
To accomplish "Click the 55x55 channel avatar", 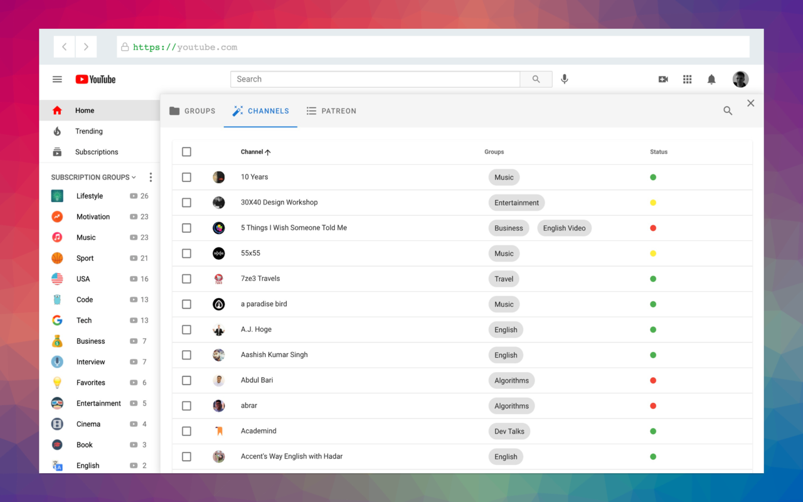I will (218, 254).
